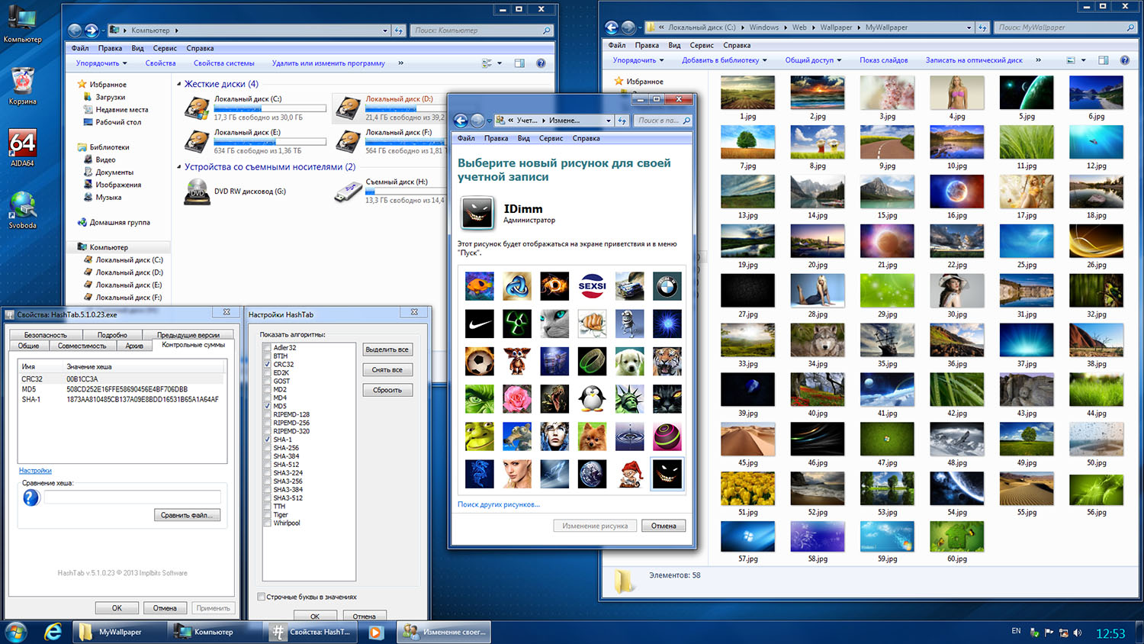
Task: Choose the penguin account picture
Action: coord(592,398)
